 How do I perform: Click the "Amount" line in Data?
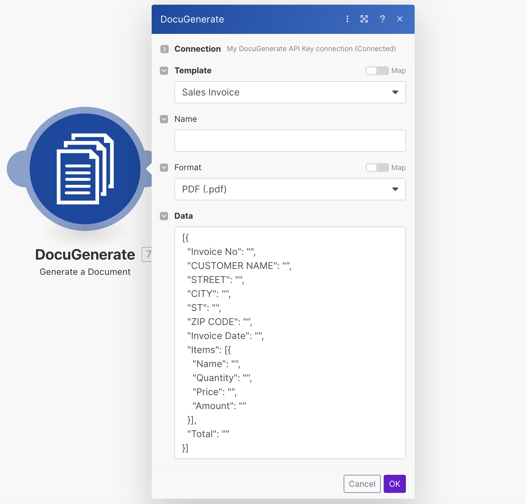(219, 406)
